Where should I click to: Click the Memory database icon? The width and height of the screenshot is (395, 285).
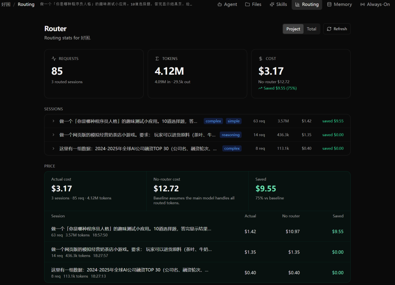click(329, 4)
